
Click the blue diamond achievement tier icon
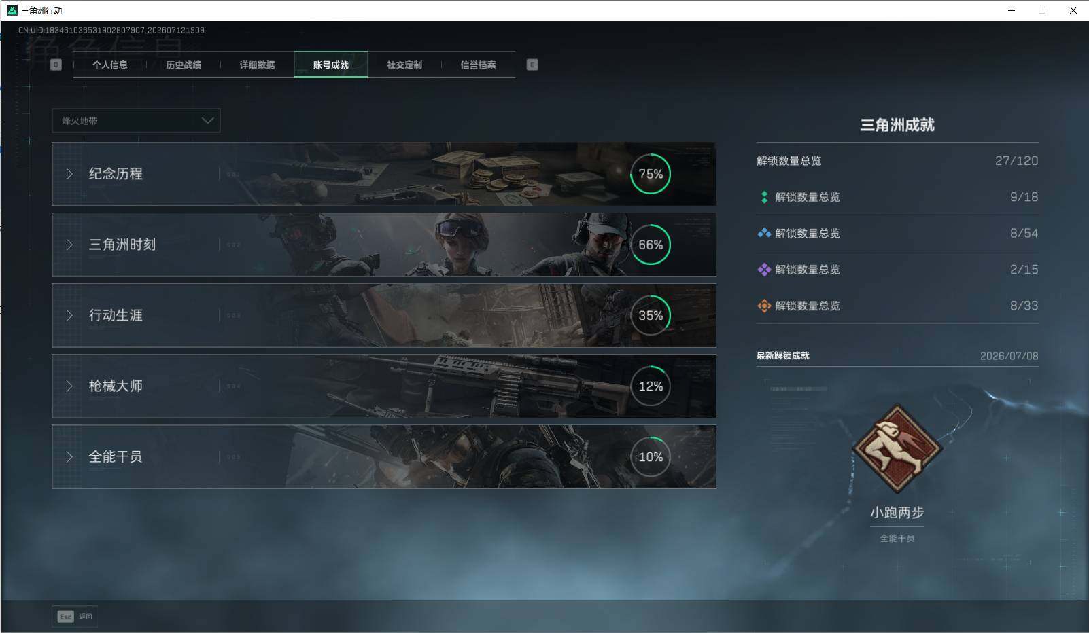(x=764, y=233)
